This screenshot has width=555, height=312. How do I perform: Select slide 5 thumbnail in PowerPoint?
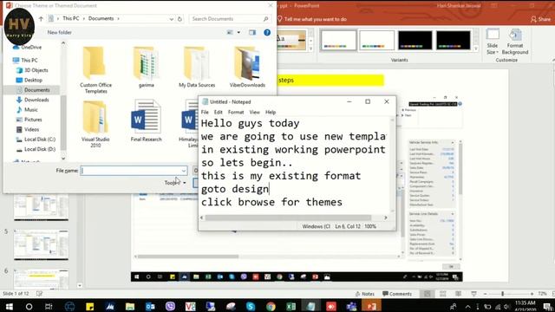[x=41, y=244]
